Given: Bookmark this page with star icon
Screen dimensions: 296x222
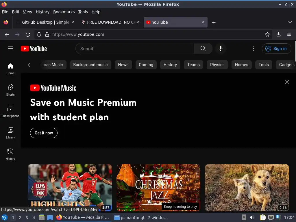Looking at the screenshot, I should coord(267,34).
